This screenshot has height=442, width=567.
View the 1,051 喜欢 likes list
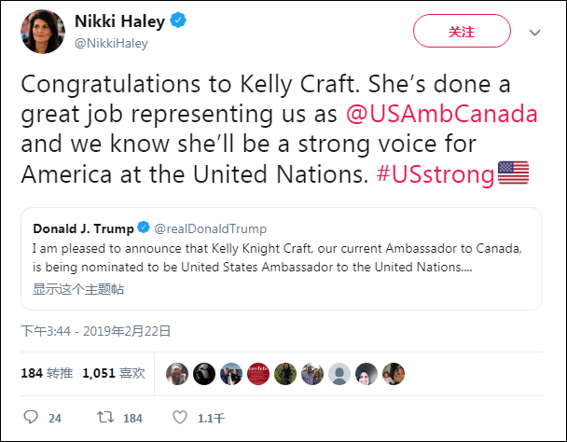point(113,373)
